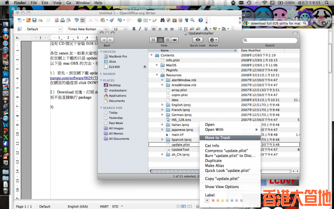Open Photoshop from the Dock

(5, 74)
